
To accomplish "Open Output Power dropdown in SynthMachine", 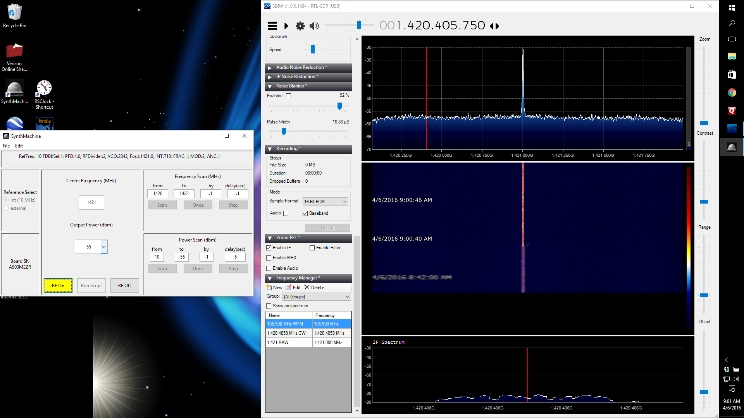I will tap(104, 247).
